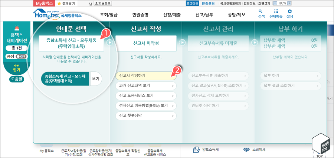The image size is (334, 158).
Task: Click arrow between 신고서 작성 and 신고서 관리
Action: click(x=182, y=43)
